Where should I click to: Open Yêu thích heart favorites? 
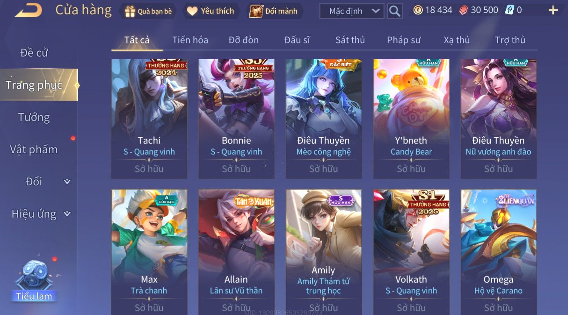tap(192, 11)
